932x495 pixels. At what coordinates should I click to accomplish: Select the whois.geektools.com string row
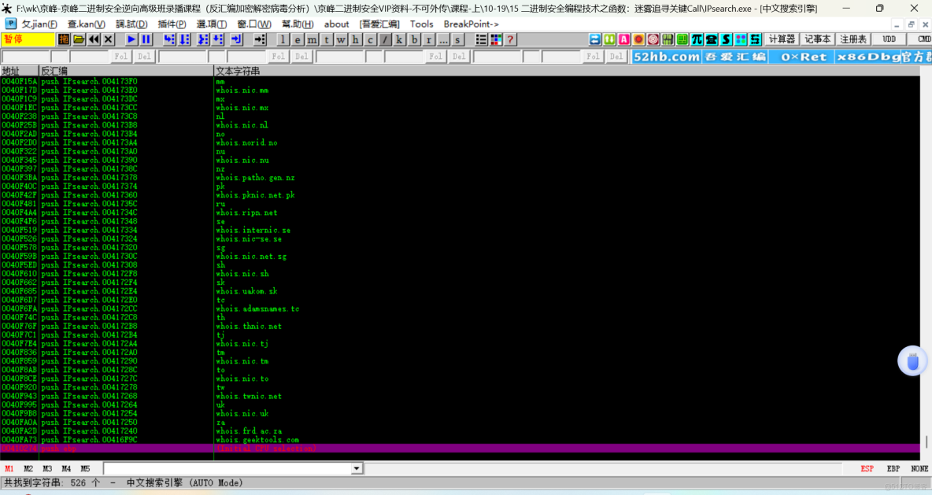coord(460,440)
